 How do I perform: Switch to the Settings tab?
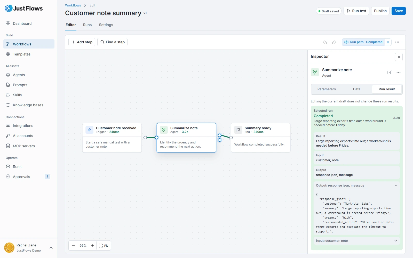[106, 25]
